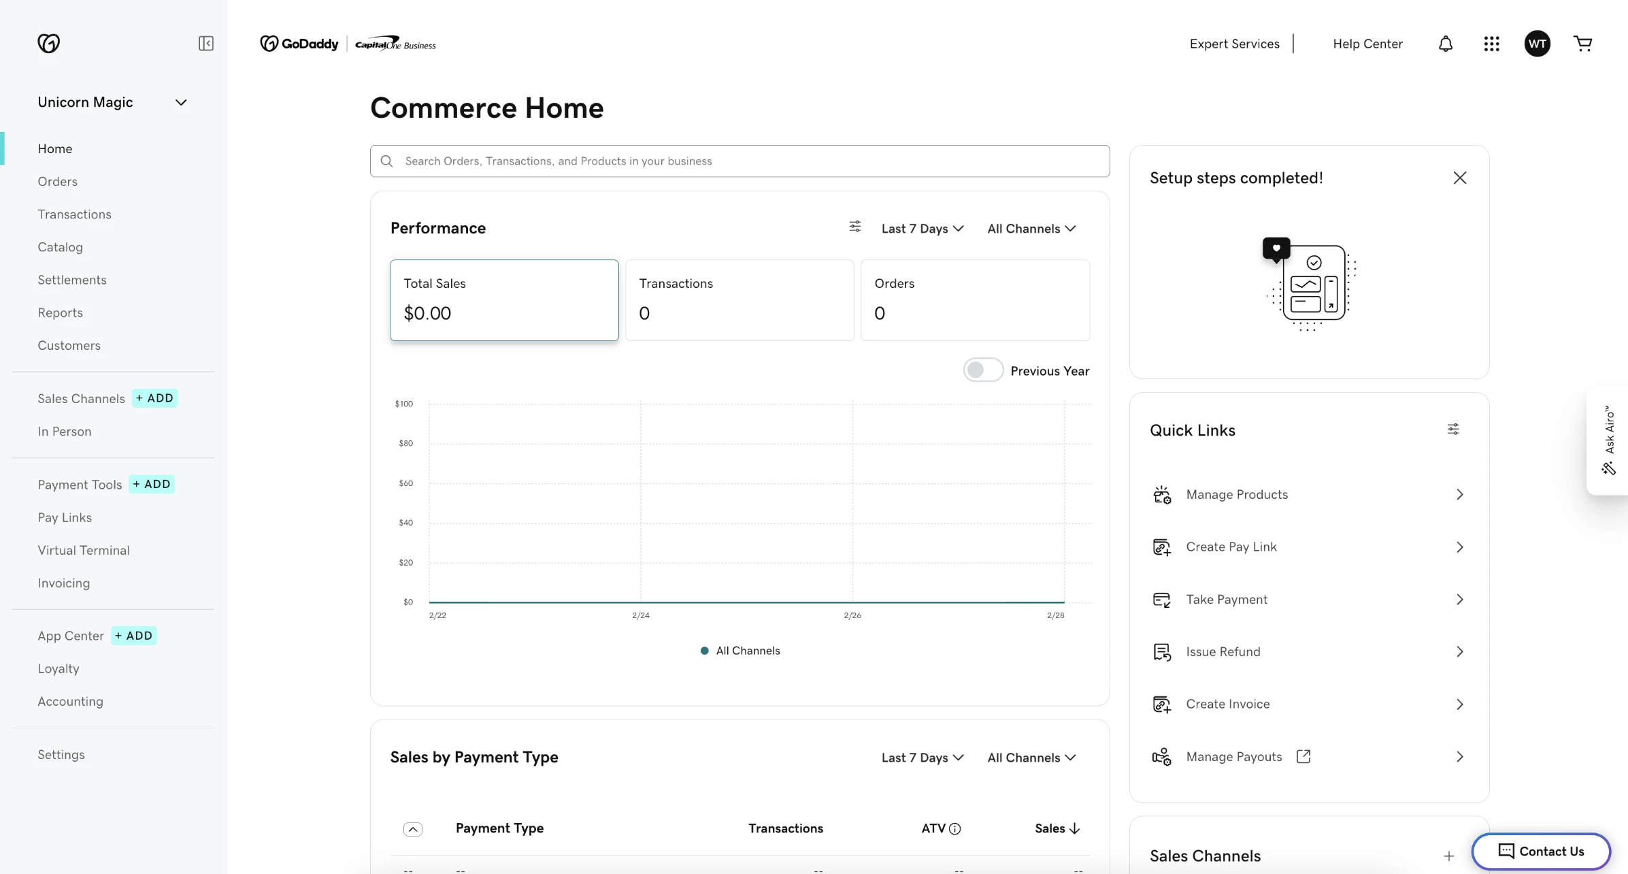Viewport: 1628px width, 874px height.
Task: Click the Performance filter settings icon
Action: coord(855,227)
